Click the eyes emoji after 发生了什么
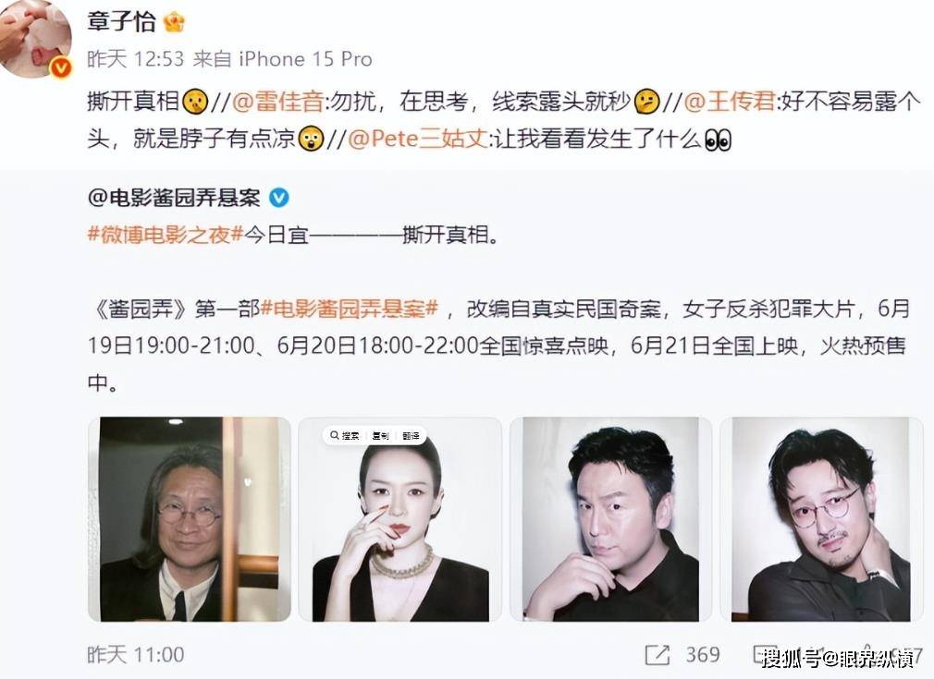 pos(718,140)
